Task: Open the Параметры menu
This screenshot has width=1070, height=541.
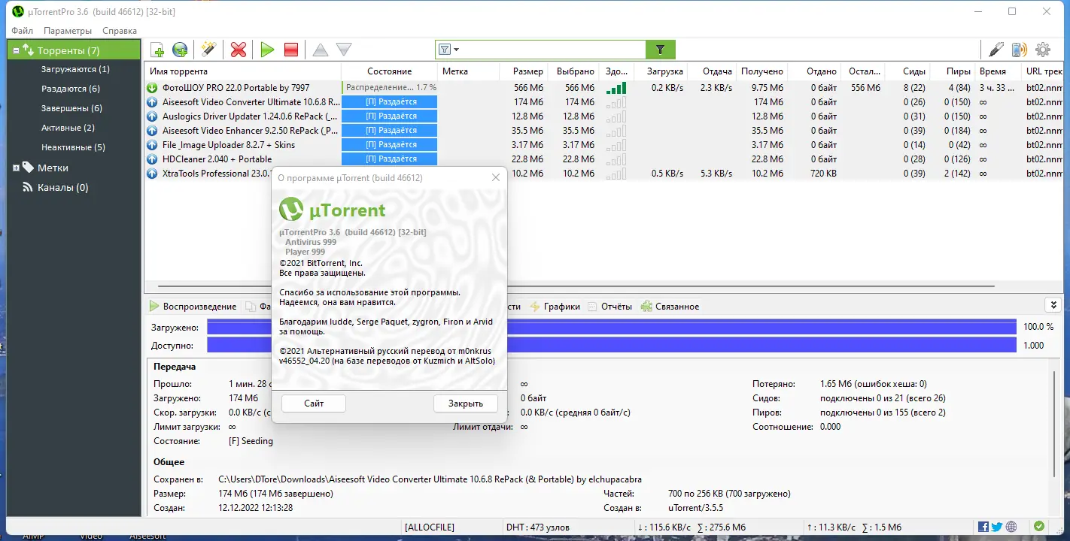Action: pyautogui.click(x=68, y=31)
